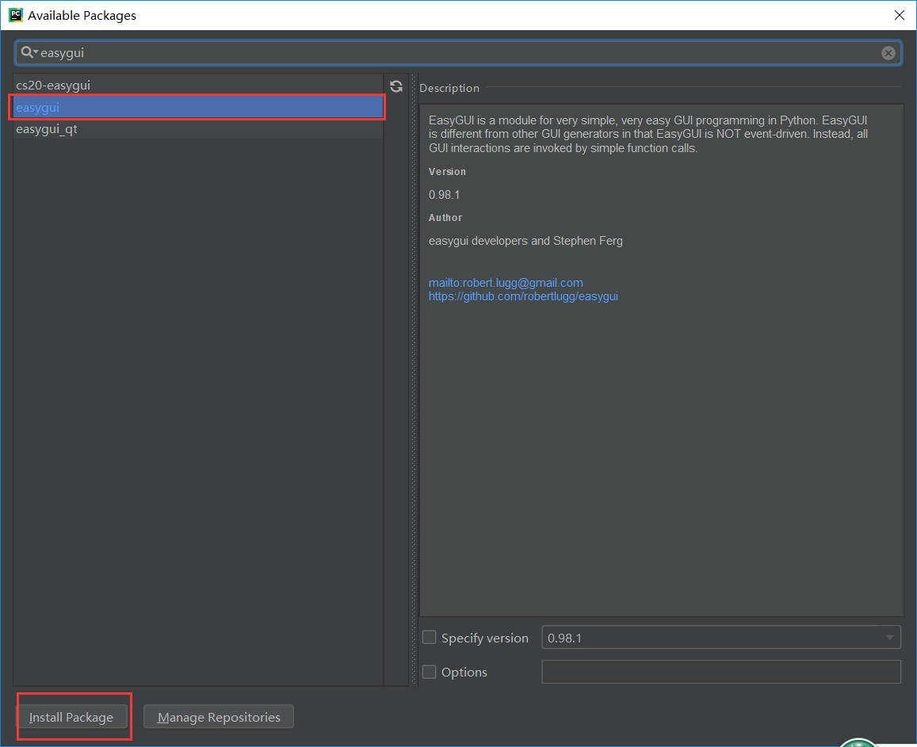The image size is (917, 747).
Task: Click inside the Options text field
Action: (721, 671)
